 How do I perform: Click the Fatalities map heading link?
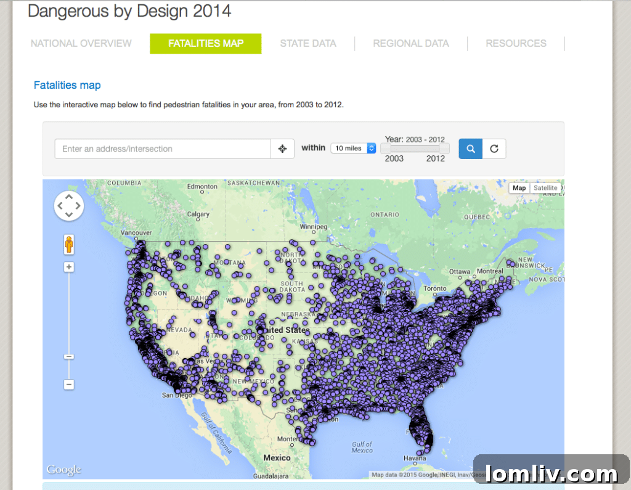(x=67, y=85)
